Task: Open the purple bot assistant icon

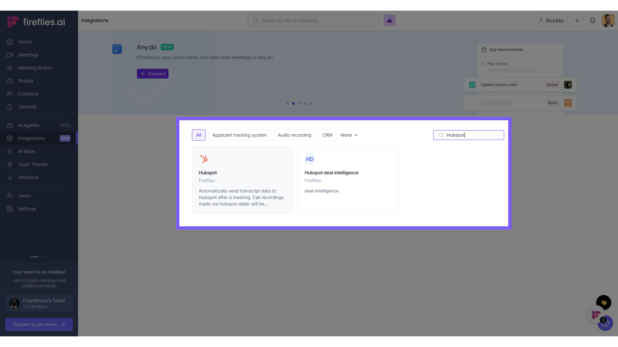Action: coord(389,21)
